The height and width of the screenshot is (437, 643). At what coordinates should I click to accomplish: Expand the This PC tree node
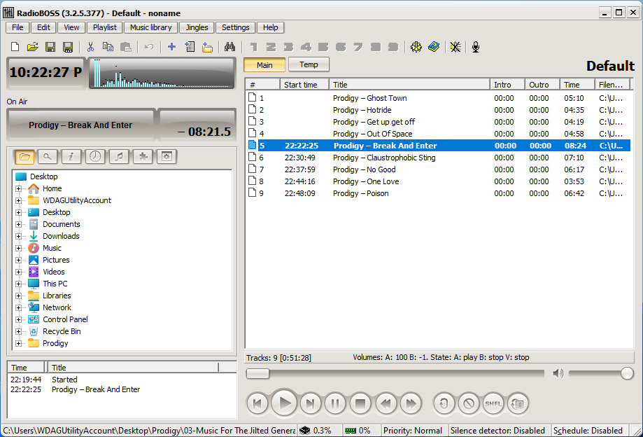click(x=18, y=284)
